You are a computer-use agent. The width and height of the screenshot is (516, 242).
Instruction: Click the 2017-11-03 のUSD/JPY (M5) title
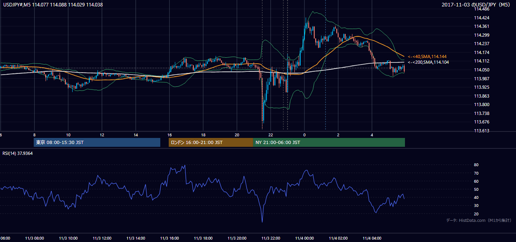pyautogui.click(x=476, y=5)
